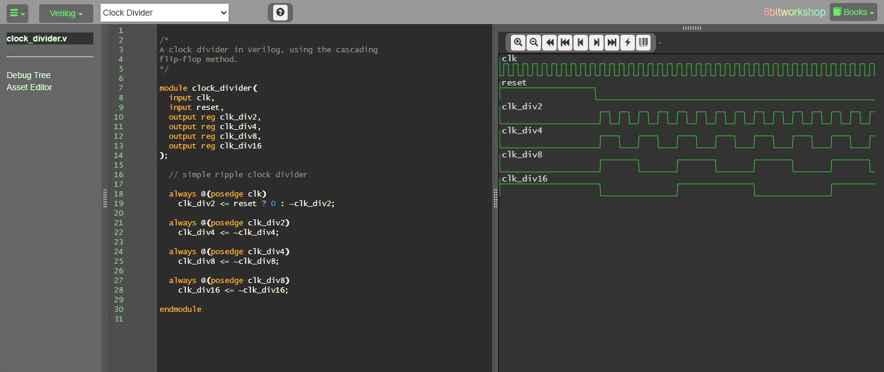Step back one clock edge

pyautogui.click(x=581, y=42)
